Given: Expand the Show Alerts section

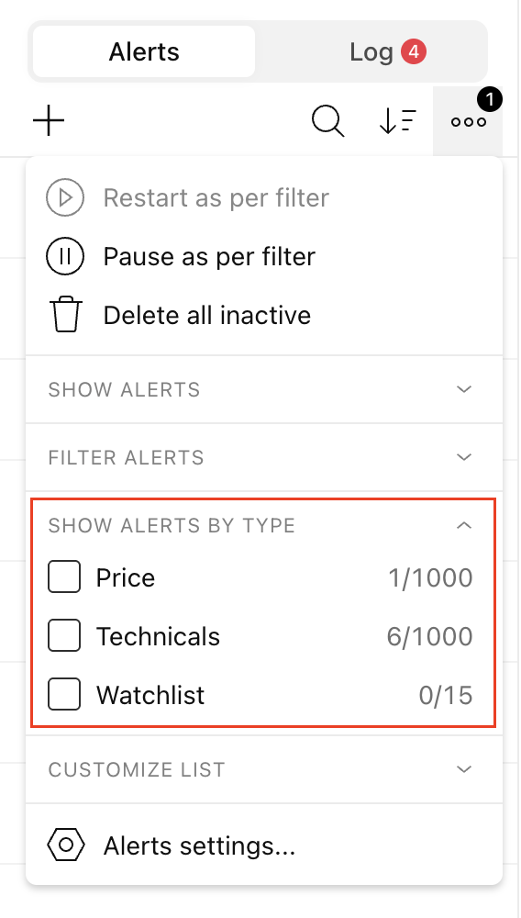Looking at the screenshot, I should pos(264,389).
